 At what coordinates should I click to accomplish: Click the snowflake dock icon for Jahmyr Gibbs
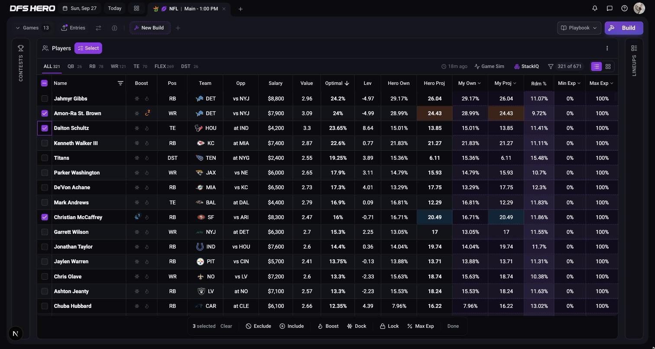(x=137, y=99)
